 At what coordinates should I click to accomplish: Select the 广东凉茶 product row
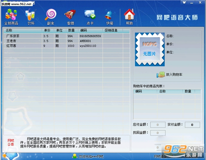(66, 36)
